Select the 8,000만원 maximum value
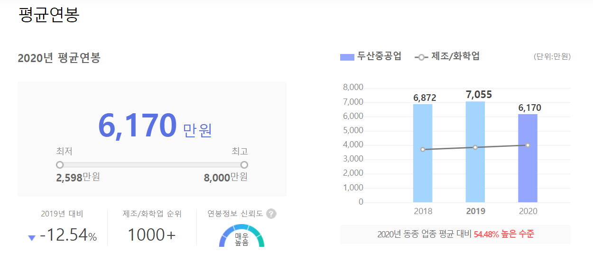The image size is (593, 261). [x=226, y=178]
